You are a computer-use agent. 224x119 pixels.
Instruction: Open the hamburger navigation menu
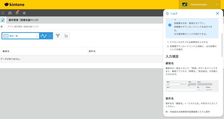click(3, 13)
